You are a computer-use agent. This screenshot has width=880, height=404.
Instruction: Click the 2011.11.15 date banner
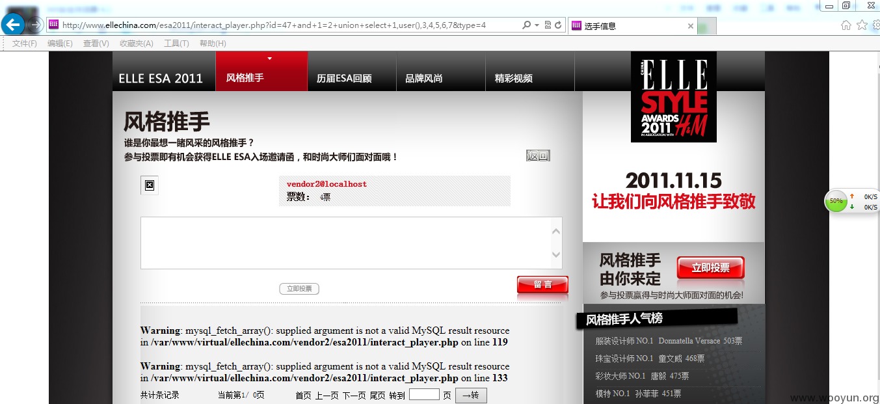point(674,180)
